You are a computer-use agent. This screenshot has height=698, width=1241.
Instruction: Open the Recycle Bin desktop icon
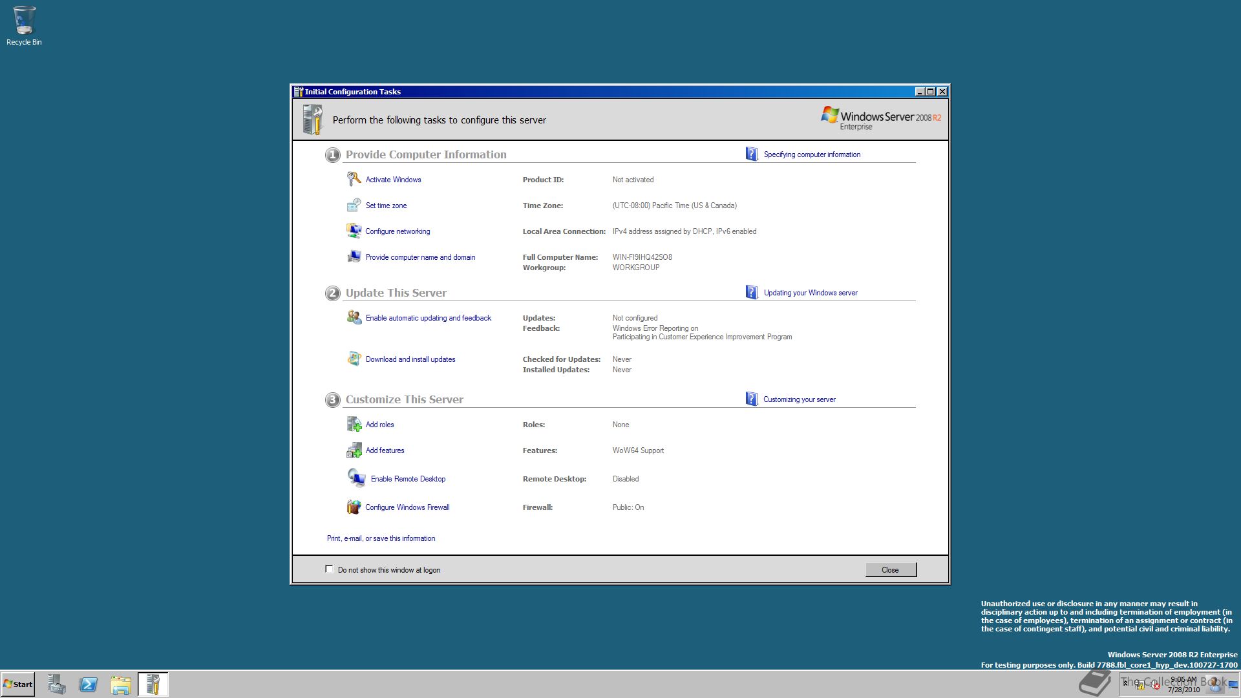[24, 26]
